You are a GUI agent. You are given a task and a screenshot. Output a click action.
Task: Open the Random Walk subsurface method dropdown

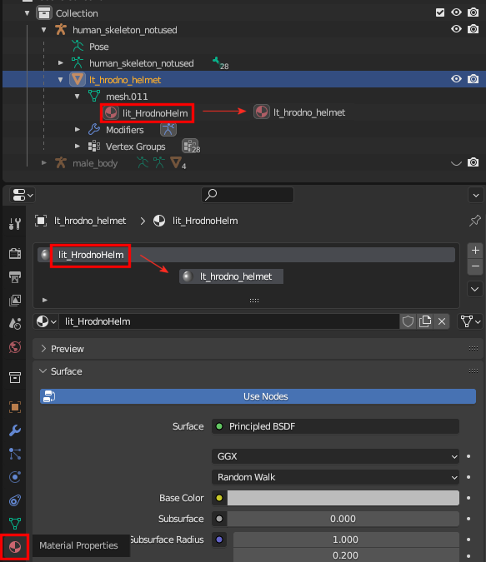(335, 477)
